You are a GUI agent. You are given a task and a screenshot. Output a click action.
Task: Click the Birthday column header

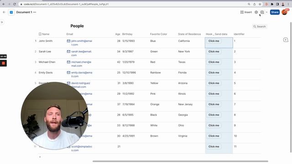point(127,34)
